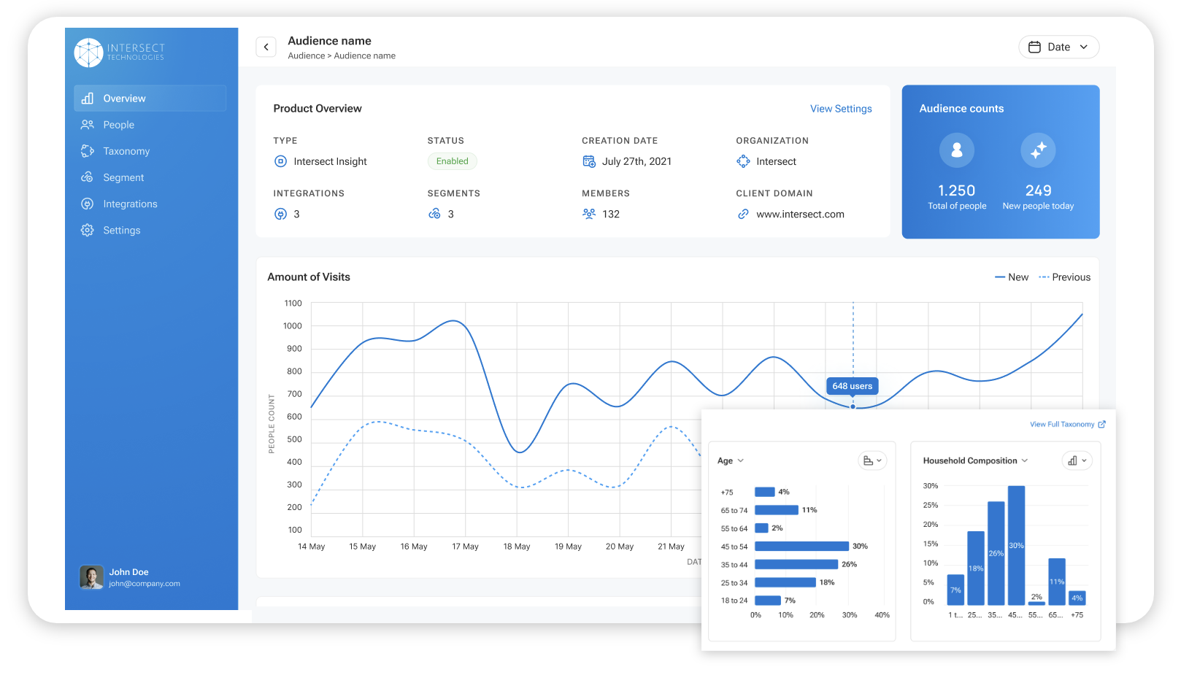This screenshot has height=675, width=1181.
Task: Click the Overview bar chart icon in sidebar
Action: (x=88, y=99)
